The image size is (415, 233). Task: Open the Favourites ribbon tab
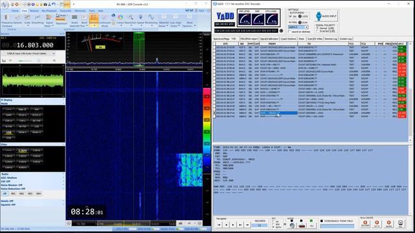click(65, 11)
